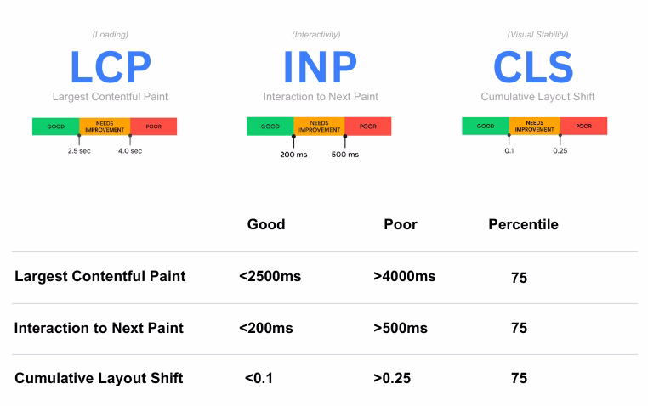The width and height of the screenshot is (648, 406).
Task: Click the Cumulative Layout Shift row label
Action: 99,378
